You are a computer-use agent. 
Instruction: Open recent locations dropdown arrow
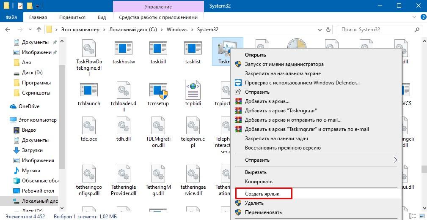[30, 30]
